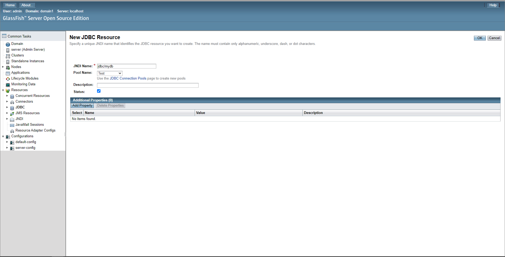
Task: Select the Lifecycle Modules icon
Action: point(8,78)
